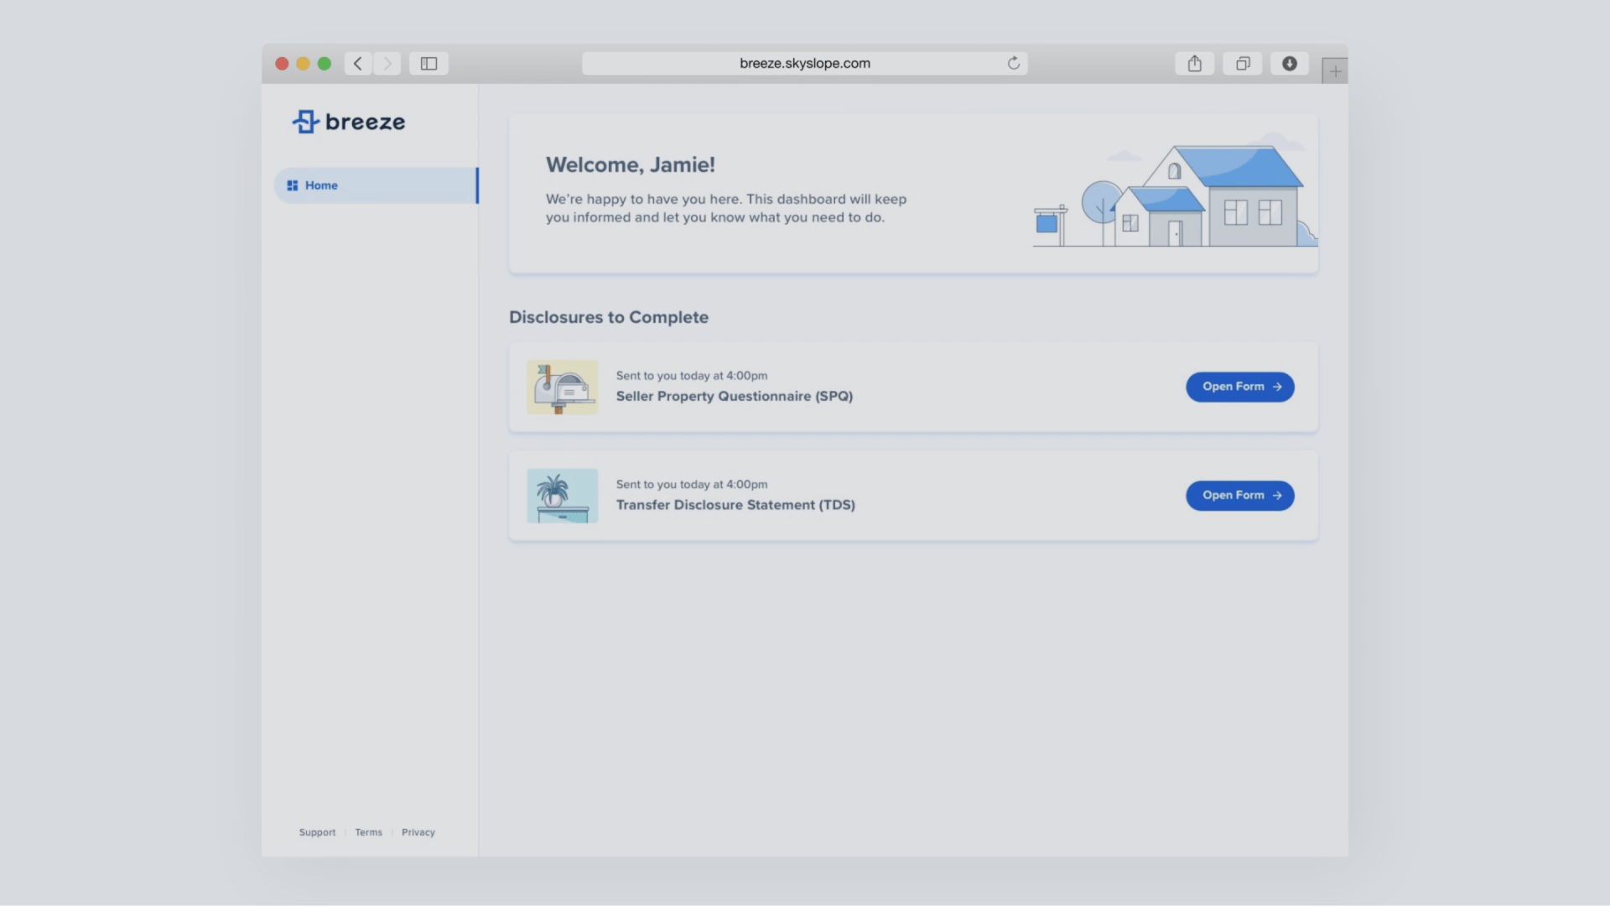Show tab overview icon
The image size is (1610, 906).
click(1242, 64)
